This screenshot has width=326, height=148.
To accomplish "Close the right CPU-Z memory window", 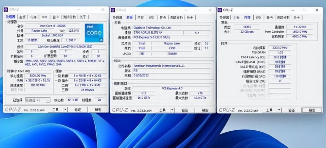I will 317,10.
